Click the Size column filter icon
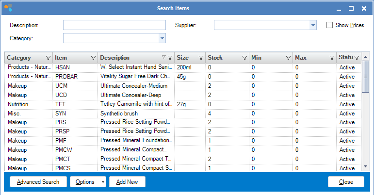374x195 pixels. 201,58
